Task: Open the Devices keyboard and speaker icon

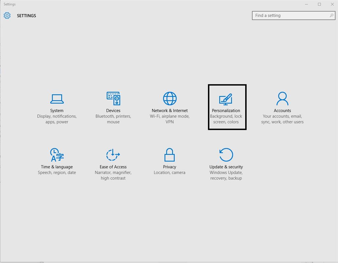Action: coord(114,98)
